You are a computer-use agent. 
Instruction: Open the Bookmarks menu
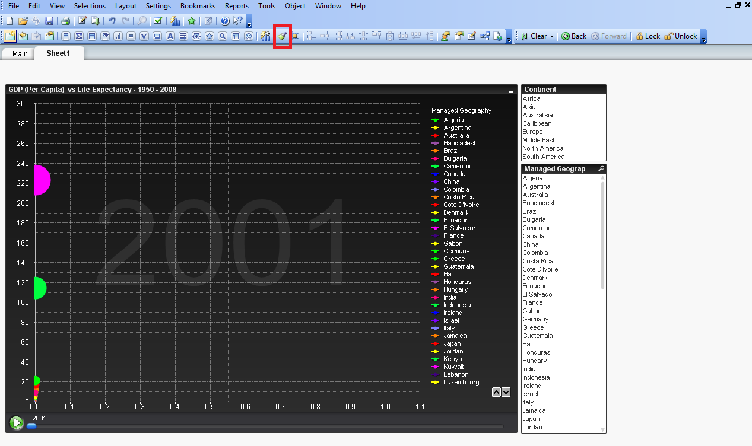click(198, 6)
